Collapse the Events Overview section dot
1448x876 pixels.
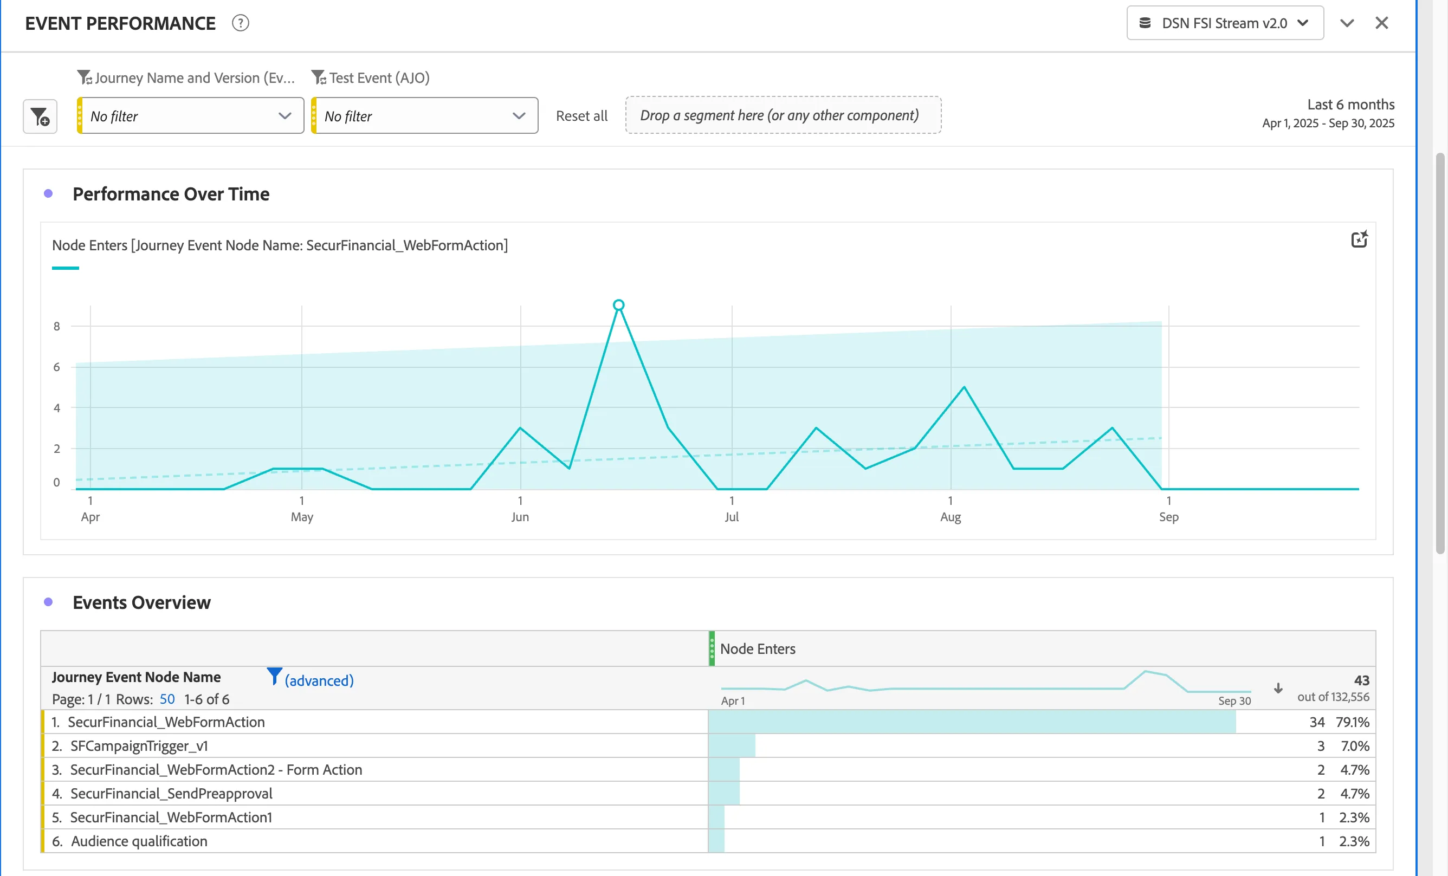[x=48, y=602]
